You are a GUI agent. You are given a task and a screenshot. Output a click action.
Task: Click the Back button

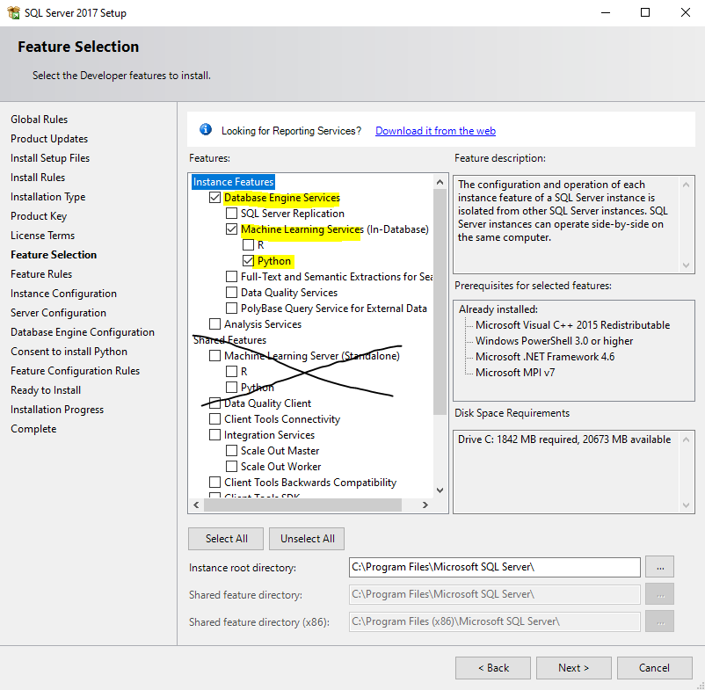coord(493,668)
